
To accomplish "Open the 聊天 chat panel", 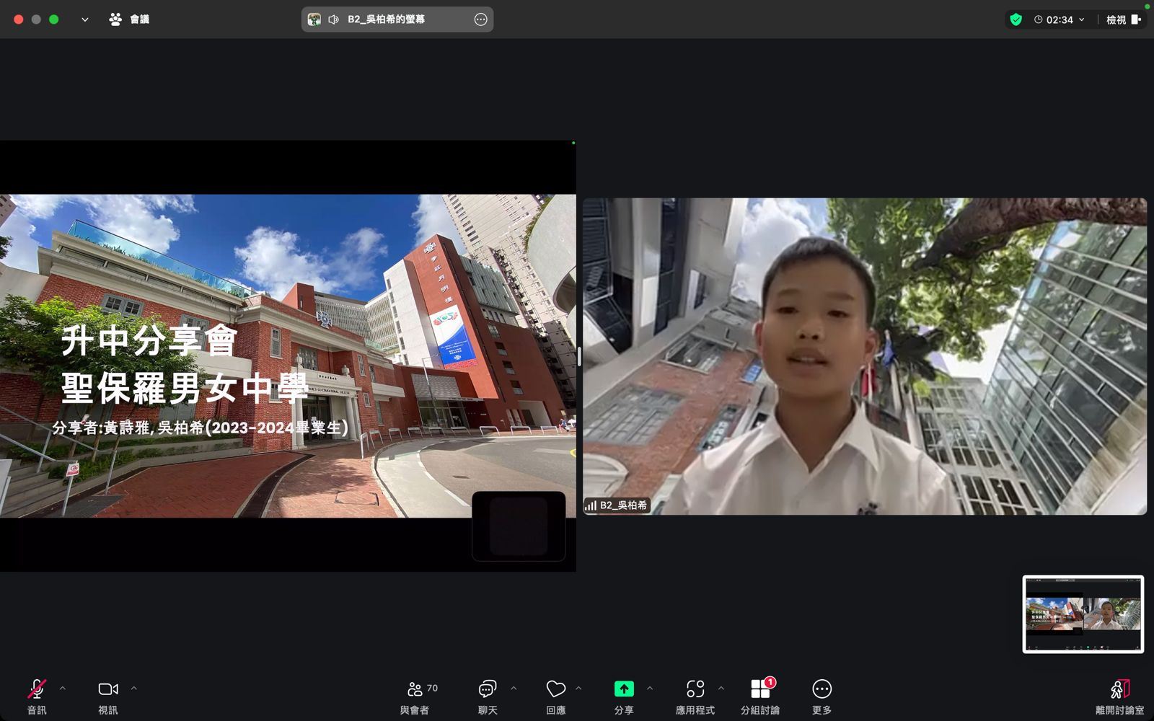I will (488, 696).
